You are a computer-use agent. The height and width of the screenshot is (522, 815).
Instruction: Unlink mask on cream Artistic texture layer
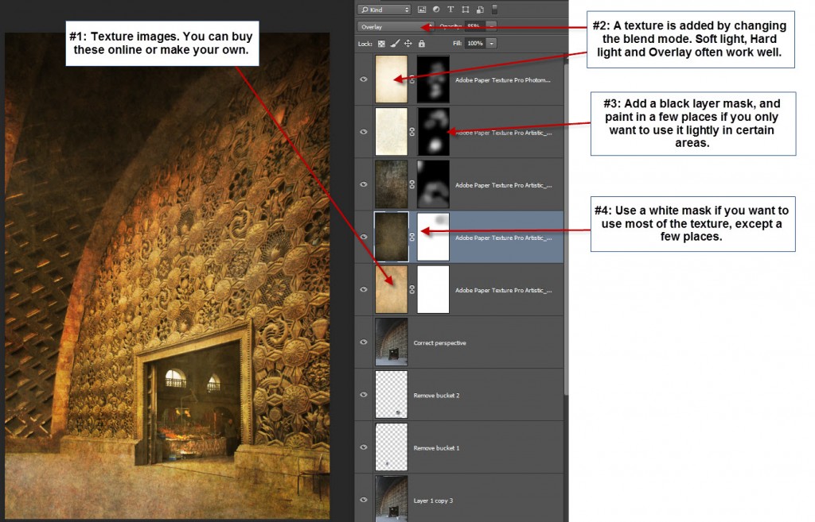412,132
